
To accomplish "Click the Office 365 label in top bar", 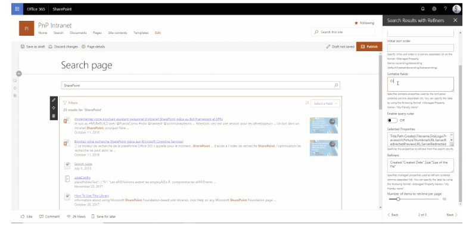I will point(36,9).
